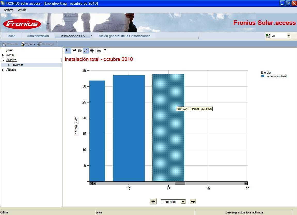Open Visión general de las instalaciones
This screenshot has height=215, width=297.
pyautogui.click(x=124, y=36)
